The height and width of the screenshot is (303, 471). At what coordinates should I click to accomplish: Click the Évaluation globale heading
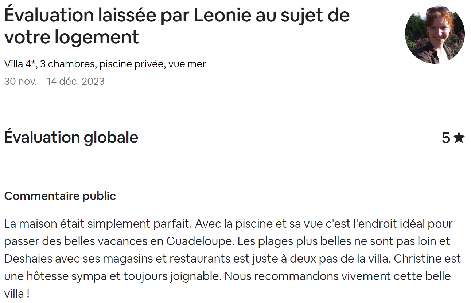pyautogui.click(x=71, y=138)
